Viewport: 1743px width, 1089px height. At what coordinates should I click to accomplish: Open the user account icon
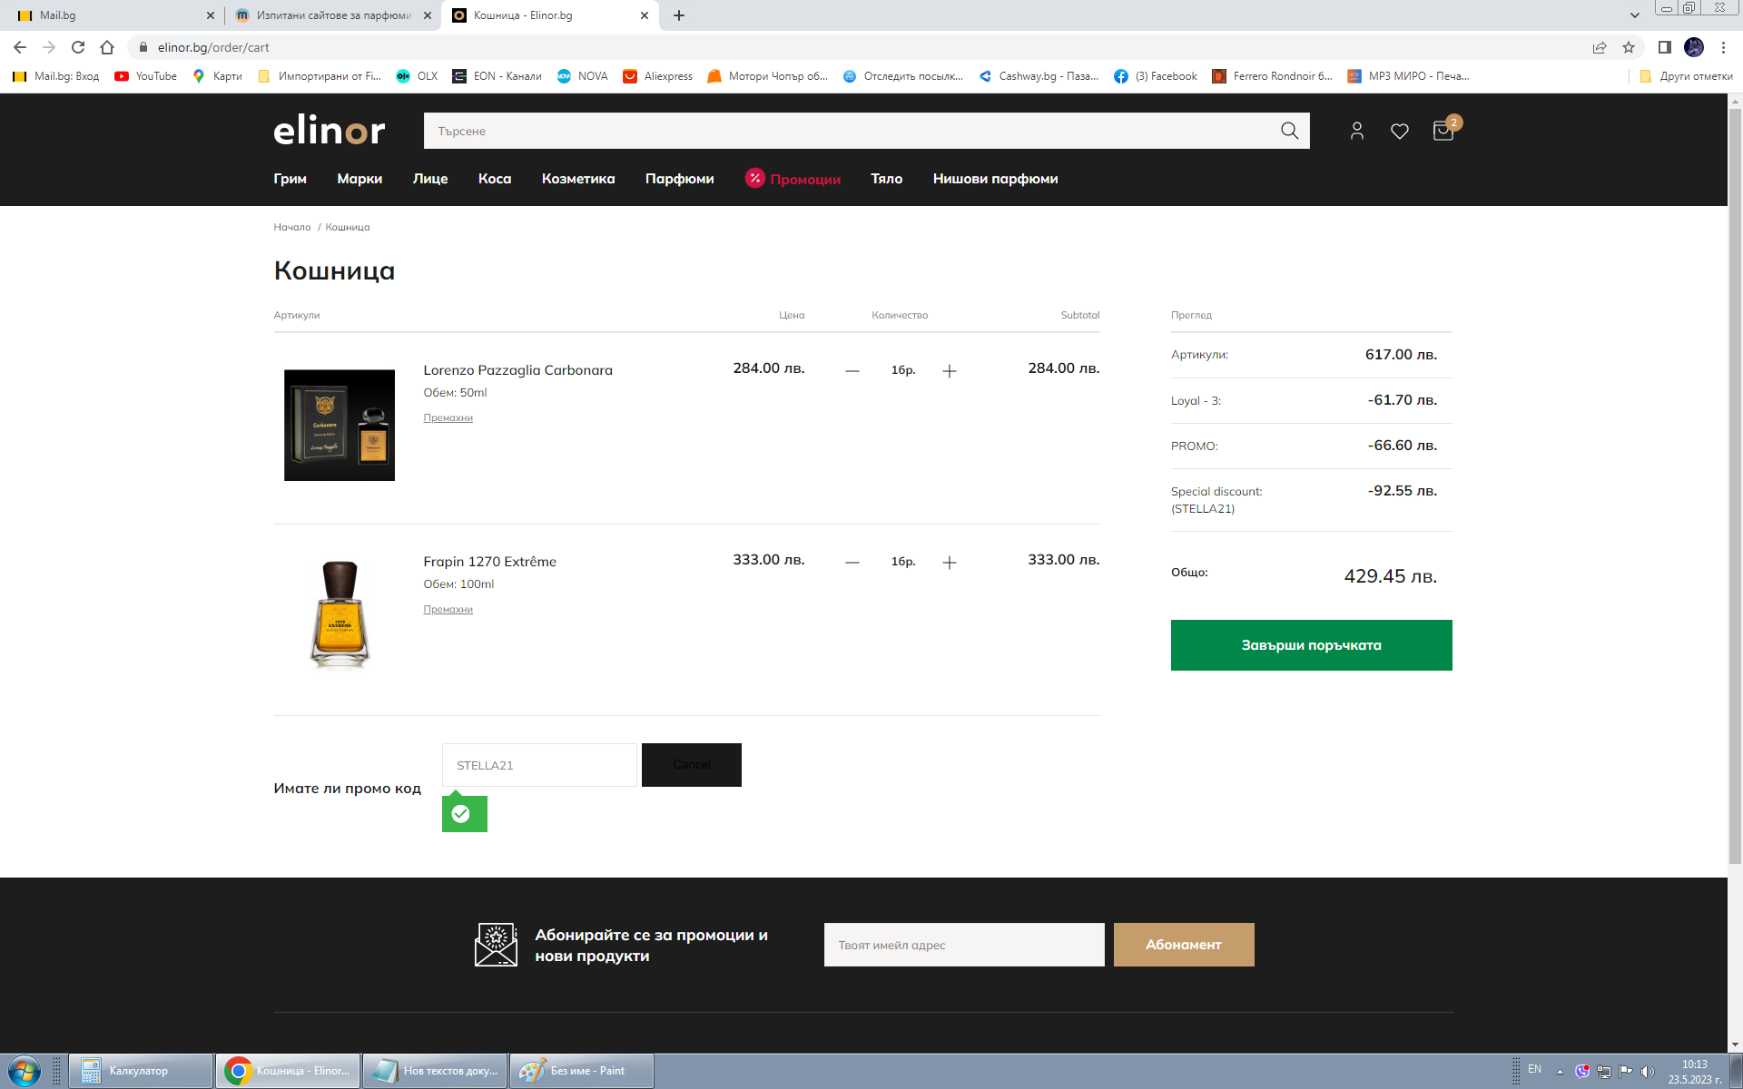(x=1356, y=131)
